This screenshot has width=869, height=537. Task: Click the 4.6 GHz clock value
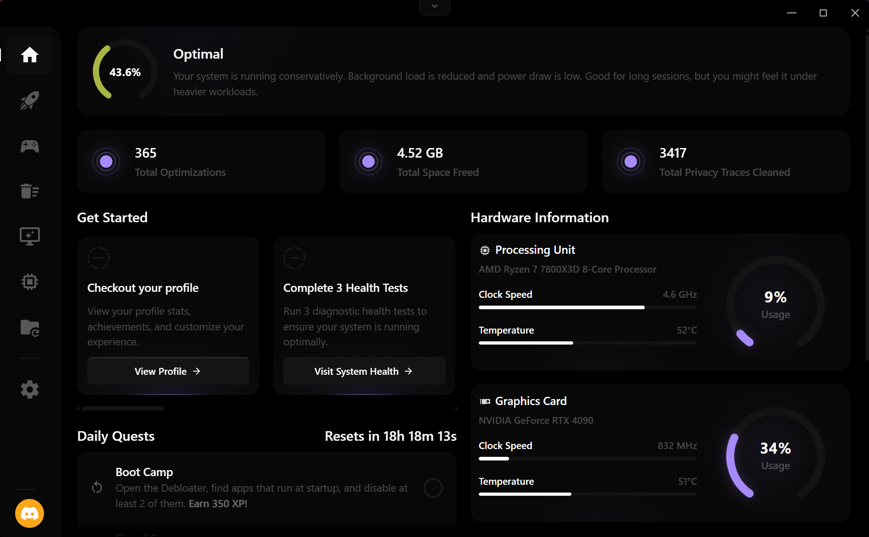(x=680, y=295)
